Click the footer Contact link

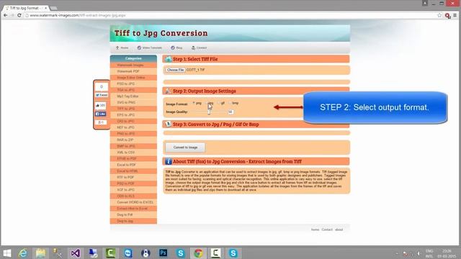[x=327, y=230]
